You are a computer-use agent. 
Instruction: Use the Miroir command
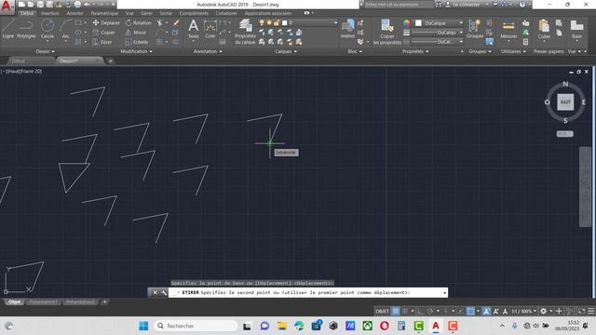coord(136,33)
